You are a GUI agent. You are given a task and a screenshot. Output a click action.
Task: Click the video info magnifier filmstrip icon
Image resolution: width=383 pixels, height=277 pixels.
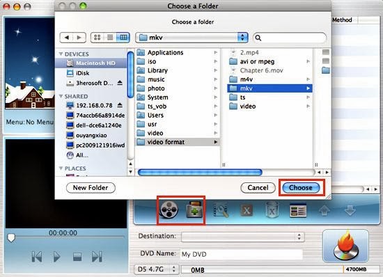(x=221, y=209)
